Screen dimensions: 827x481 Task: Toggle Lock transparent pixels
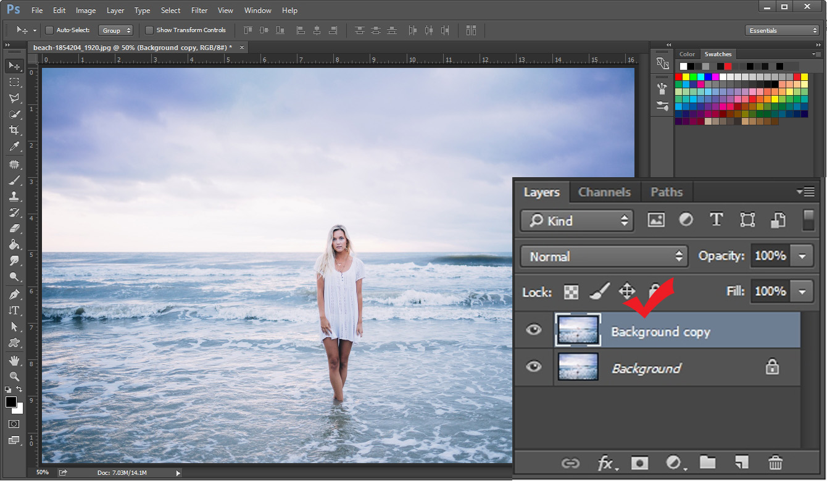click(571, 292)
